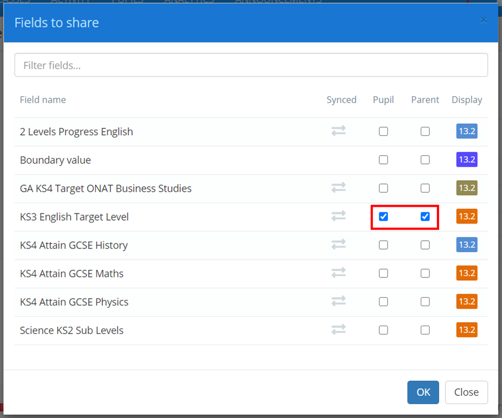Click the sync icon for 2 Levels Progress English
The height and width of the screenshot is (418, 502).
(339, 131)
